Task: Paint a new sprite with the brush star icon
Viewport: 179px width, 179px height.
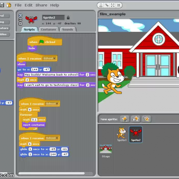Action: point(125,119)
